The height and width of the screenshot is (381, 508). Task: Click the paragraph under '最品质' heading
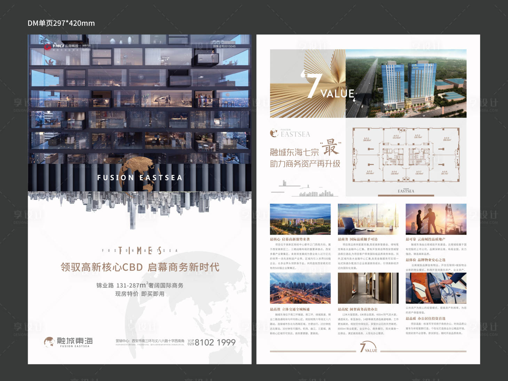[436, 328]
